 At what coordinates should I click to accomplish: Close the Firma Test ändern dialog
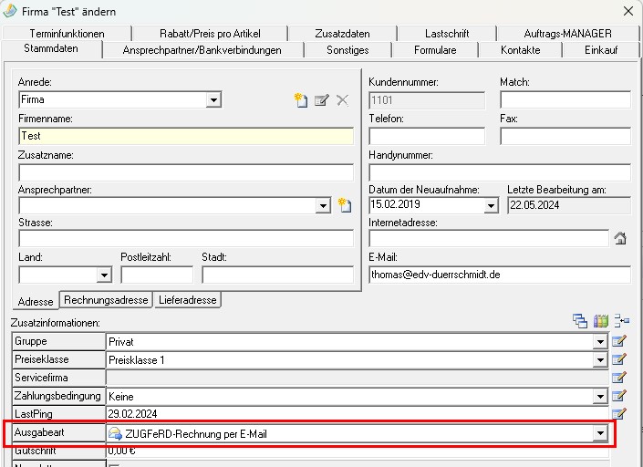(x=628, y=11)
